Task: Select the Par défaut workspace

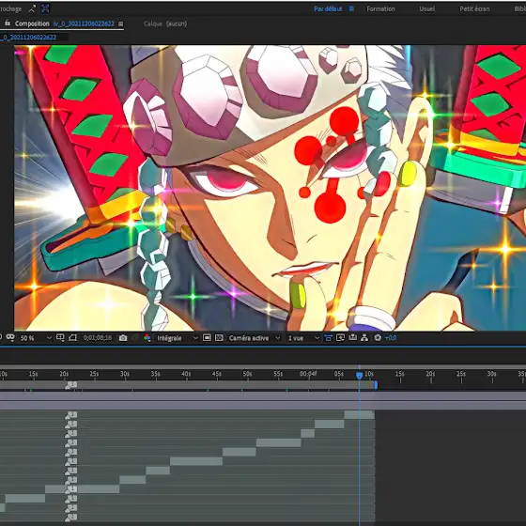Action: pyautogui.click(x=328, y=8)
